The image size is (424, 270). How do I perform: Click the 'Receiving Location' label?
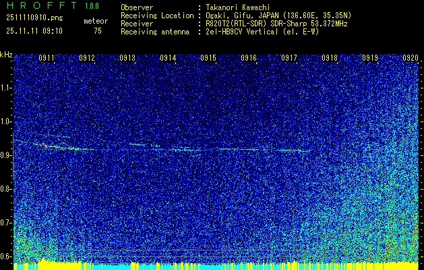pos(157,16)
